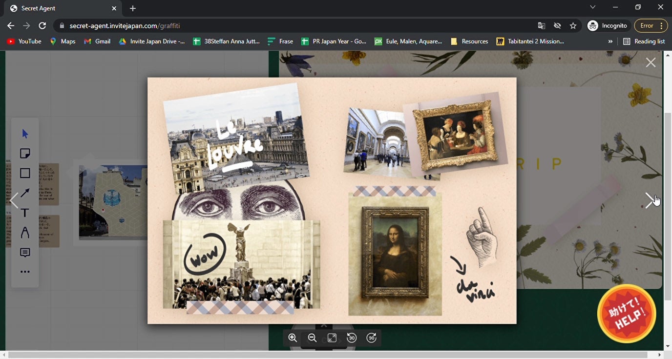672x359 pixels.
Task: Click the crossed-eye tracking protection icon
Action: coord(557,26)
